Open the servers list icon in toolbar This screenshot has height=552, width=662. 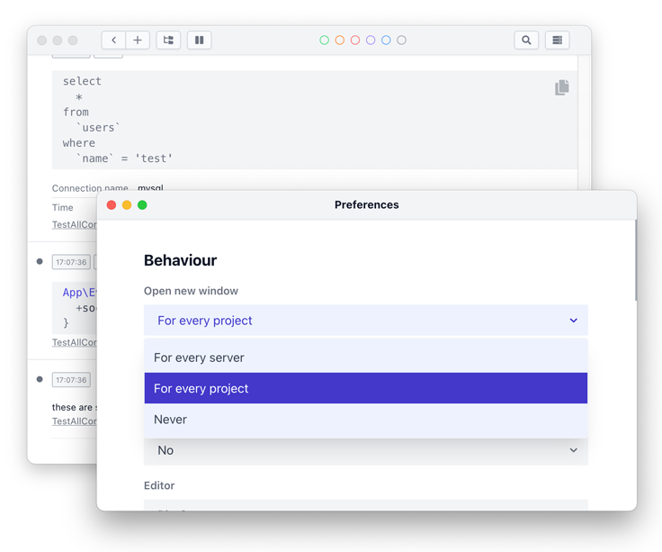558,41
